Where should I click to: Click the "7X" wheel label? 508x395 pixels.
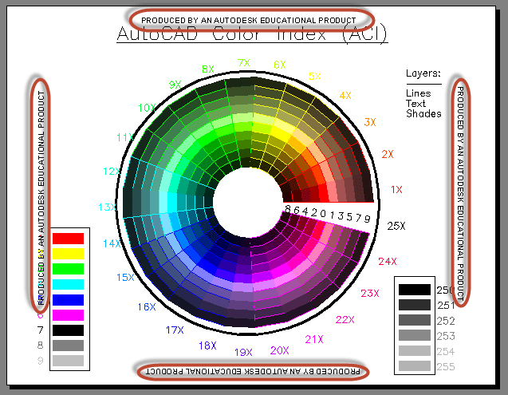[x=244, y=62]
